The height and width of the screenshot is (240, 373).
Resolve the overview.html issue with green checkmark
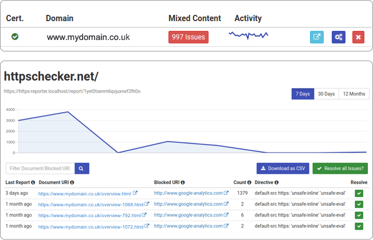click(359, 193)
